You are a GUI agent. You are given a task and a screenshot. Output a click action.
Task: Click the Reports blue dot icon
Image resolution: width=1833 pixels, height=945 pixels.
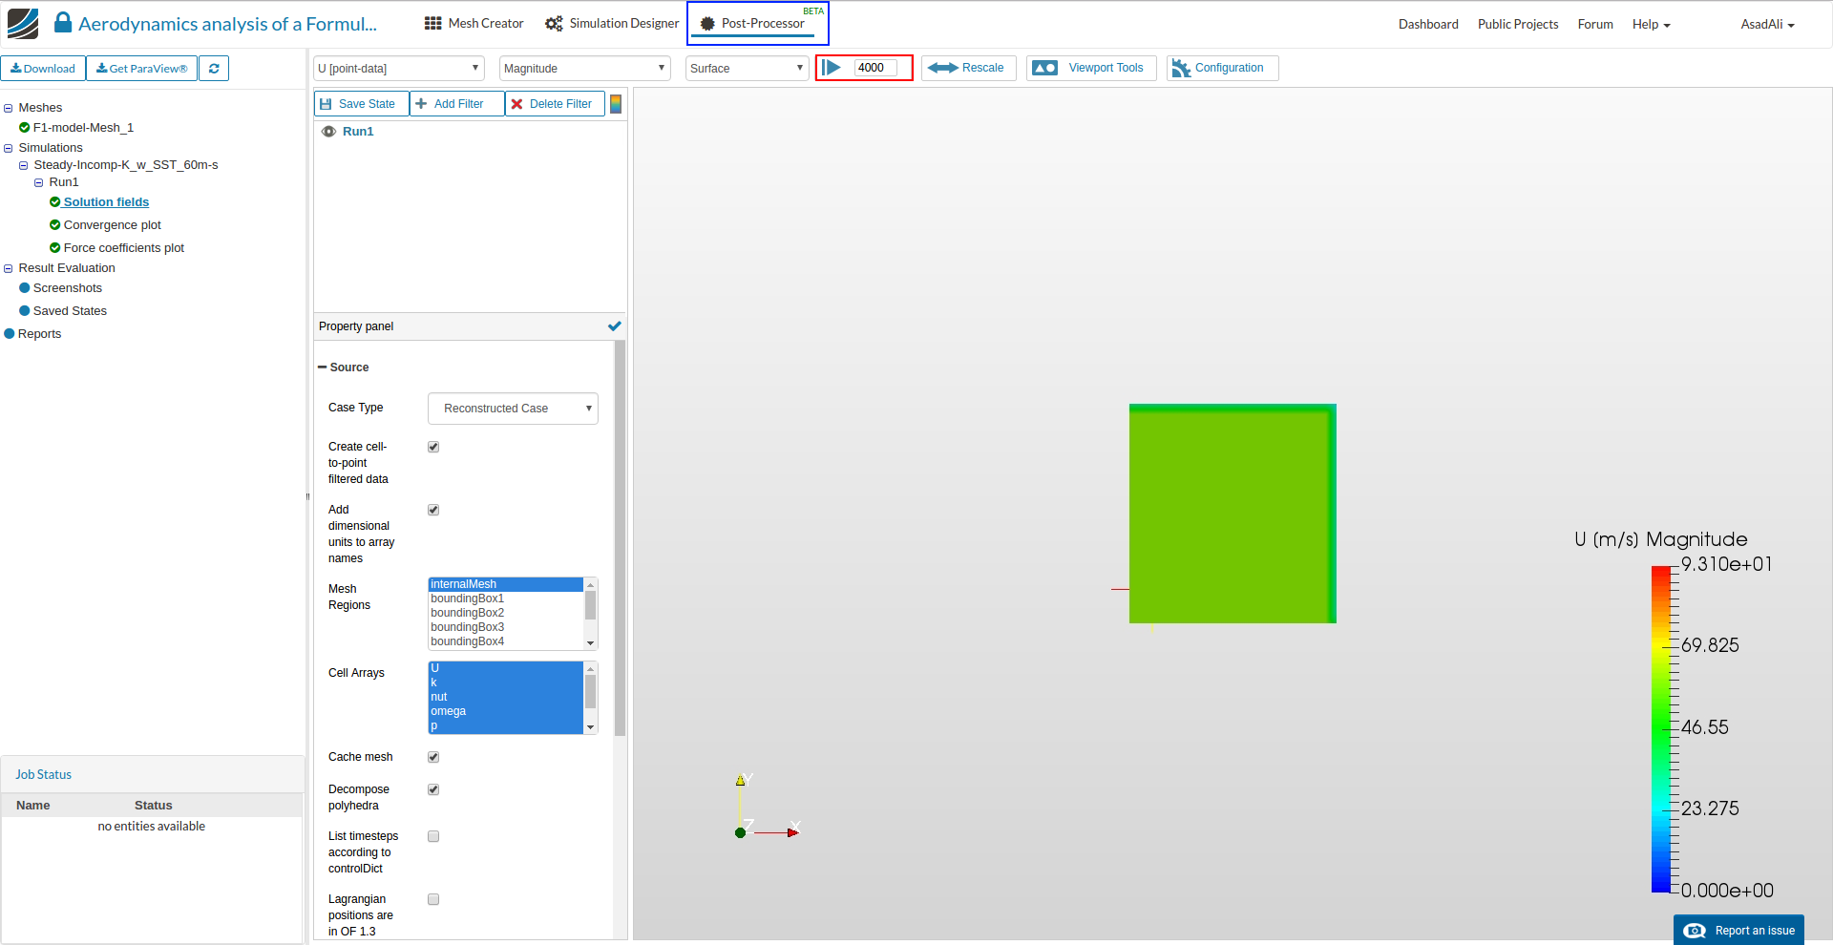pyautogui.click(x=10, y=334)
